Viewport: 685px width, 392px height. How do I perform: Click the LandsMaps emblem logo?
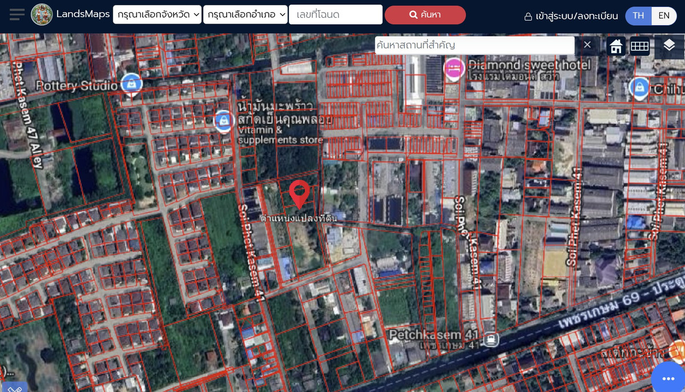coord(41,15)
